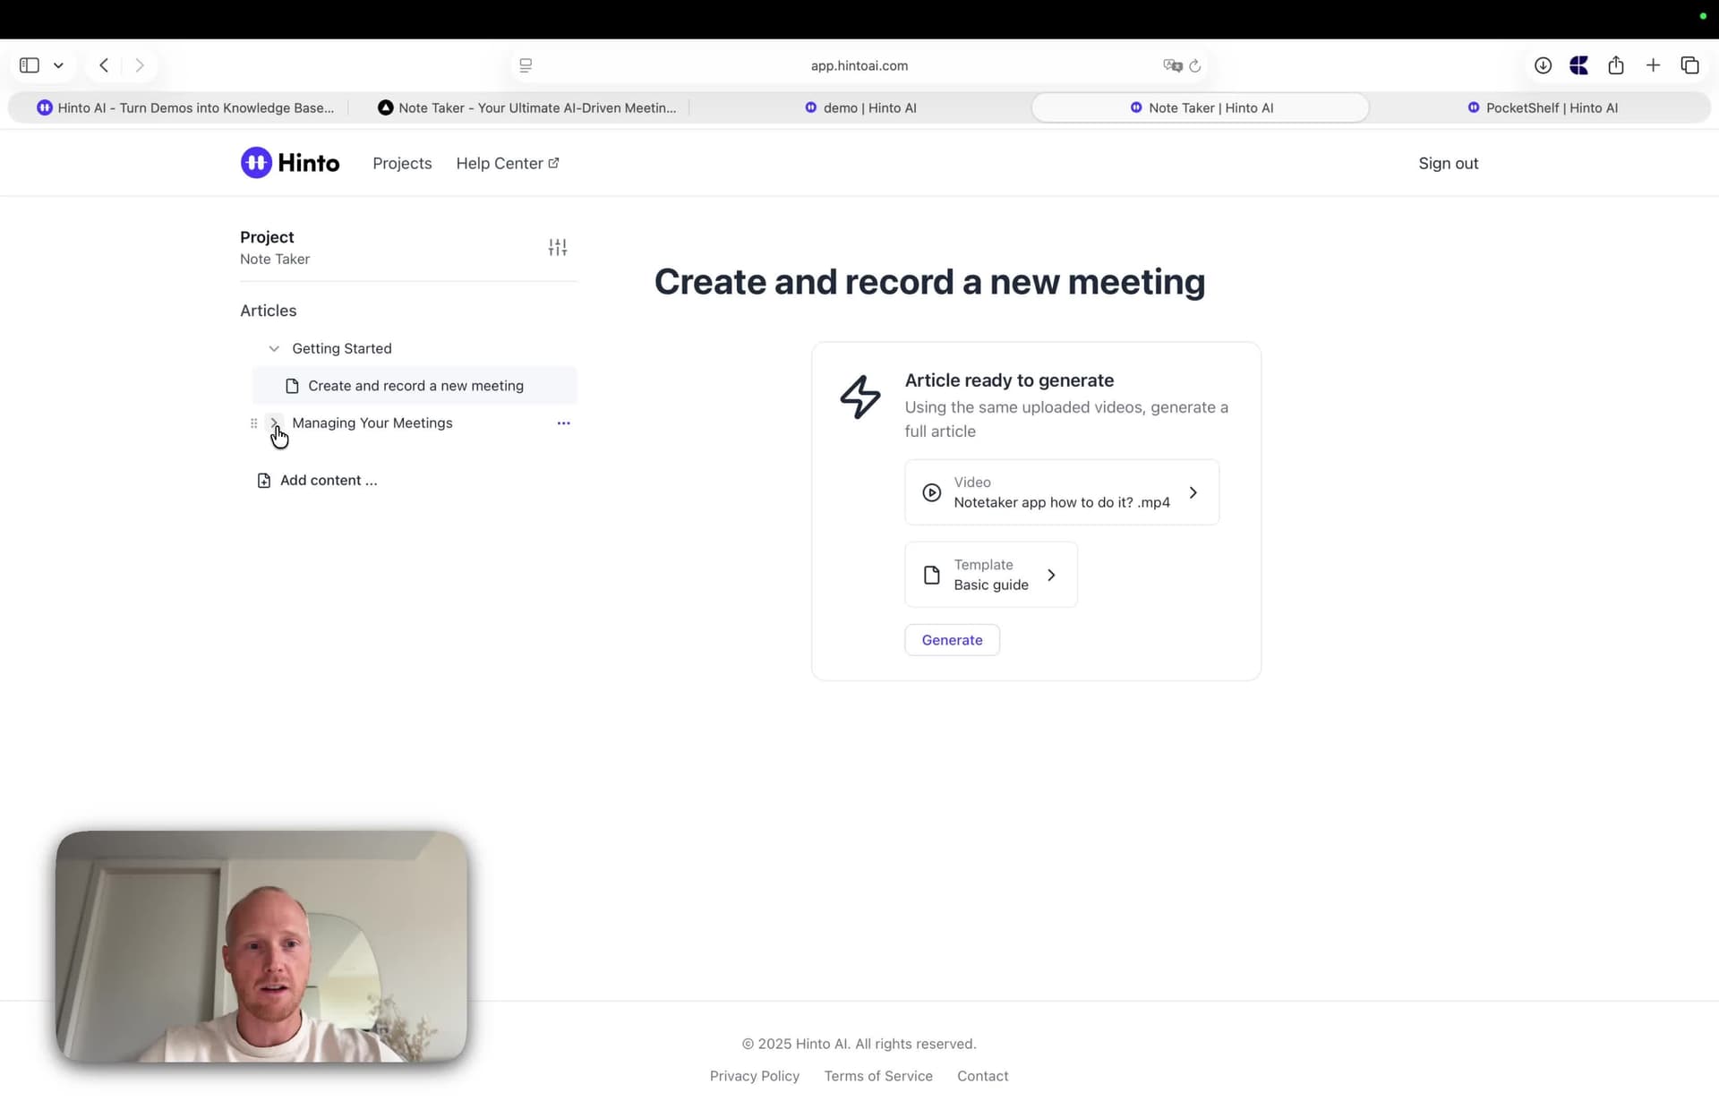Click Safari sidebar toggle icon
Screen dimensions: 1719x1118
click(x=30, y=65)
